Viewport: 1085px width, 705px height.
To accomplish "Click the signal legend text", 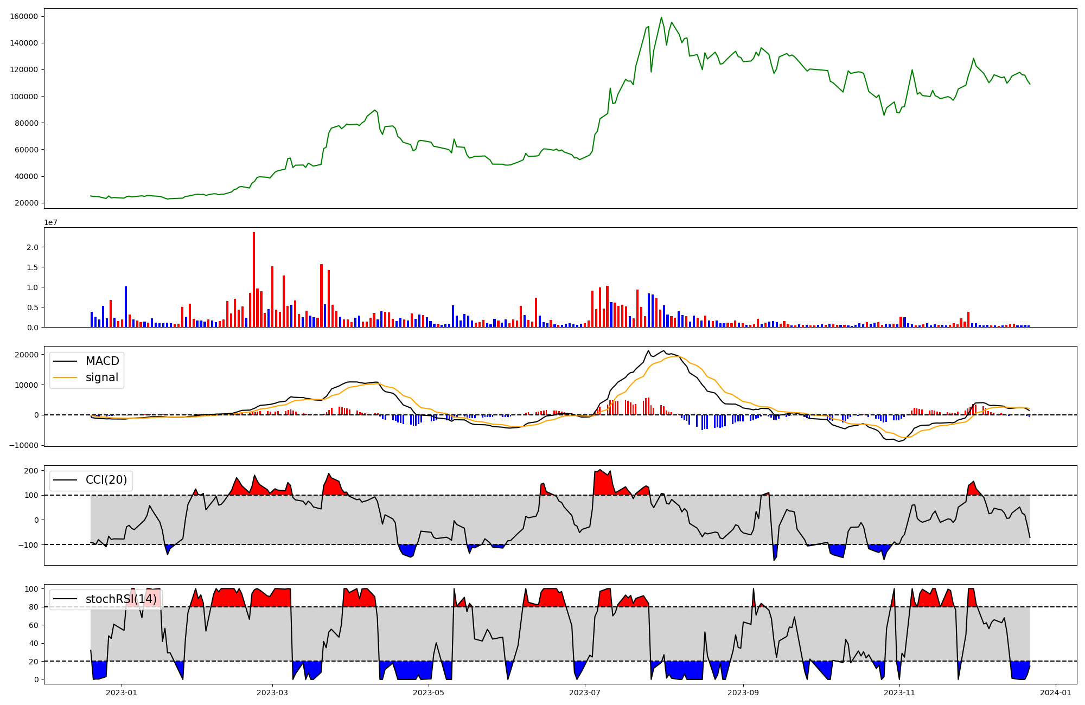I will 101,377.
